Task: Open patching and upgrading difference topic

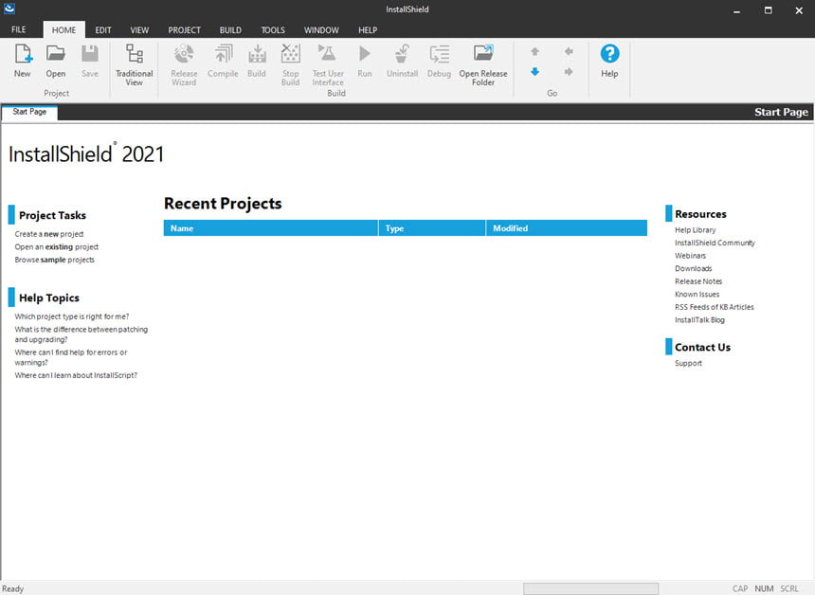Action: click(x=81, y=334)
